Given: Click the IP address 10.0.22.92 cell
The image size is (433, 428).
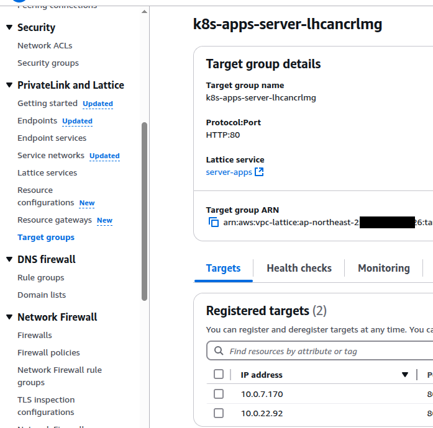Looking at the screenshot, I should 262,413.
